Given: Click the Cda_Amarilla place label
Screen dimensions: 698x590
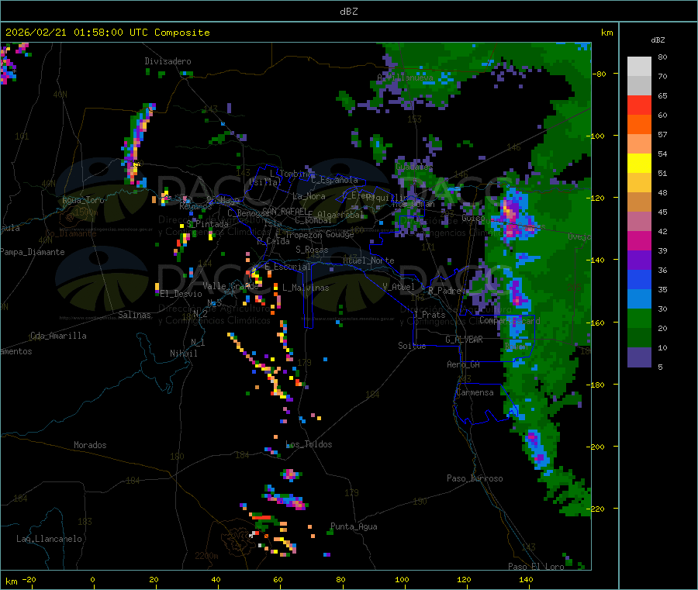Looking at the screenshot, I should (x=58, y=336).
